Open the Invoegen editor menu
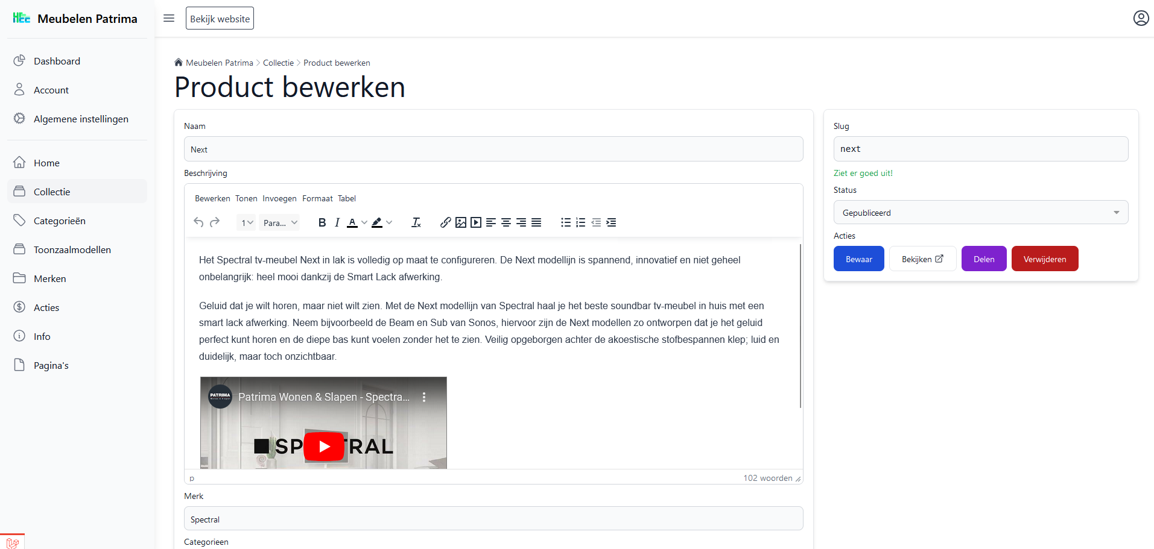The image size is (1154, 549). tap(279, 198)
